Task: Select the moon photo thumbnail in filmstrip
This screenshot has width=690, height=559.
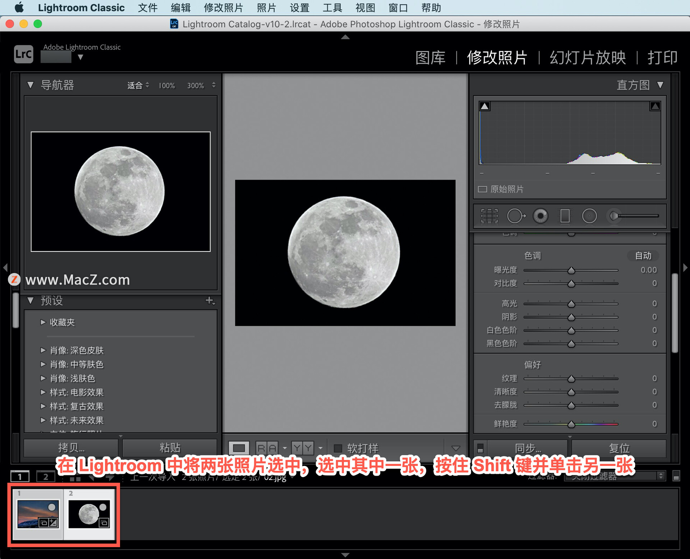Action: [x=89, y=514]
